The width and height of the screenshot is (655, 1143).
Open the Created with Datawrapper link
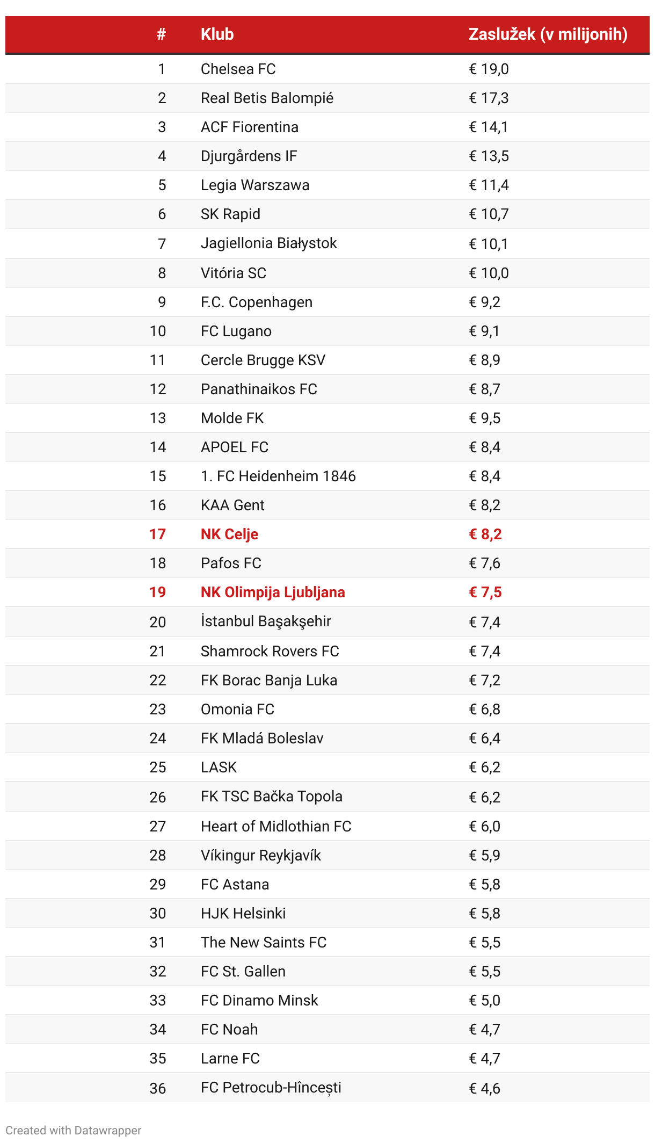(74, 1130)
